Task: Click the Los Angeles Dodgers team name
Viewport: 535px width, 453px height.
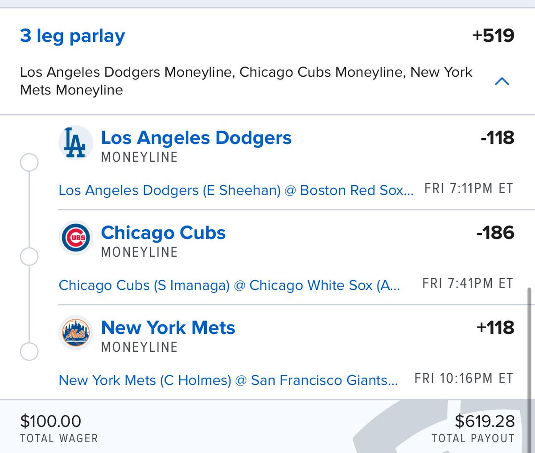Action: coord(196,138)
